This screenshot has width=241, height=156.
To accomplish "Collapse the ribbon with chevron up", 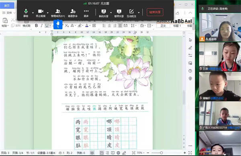I will 190,13.
